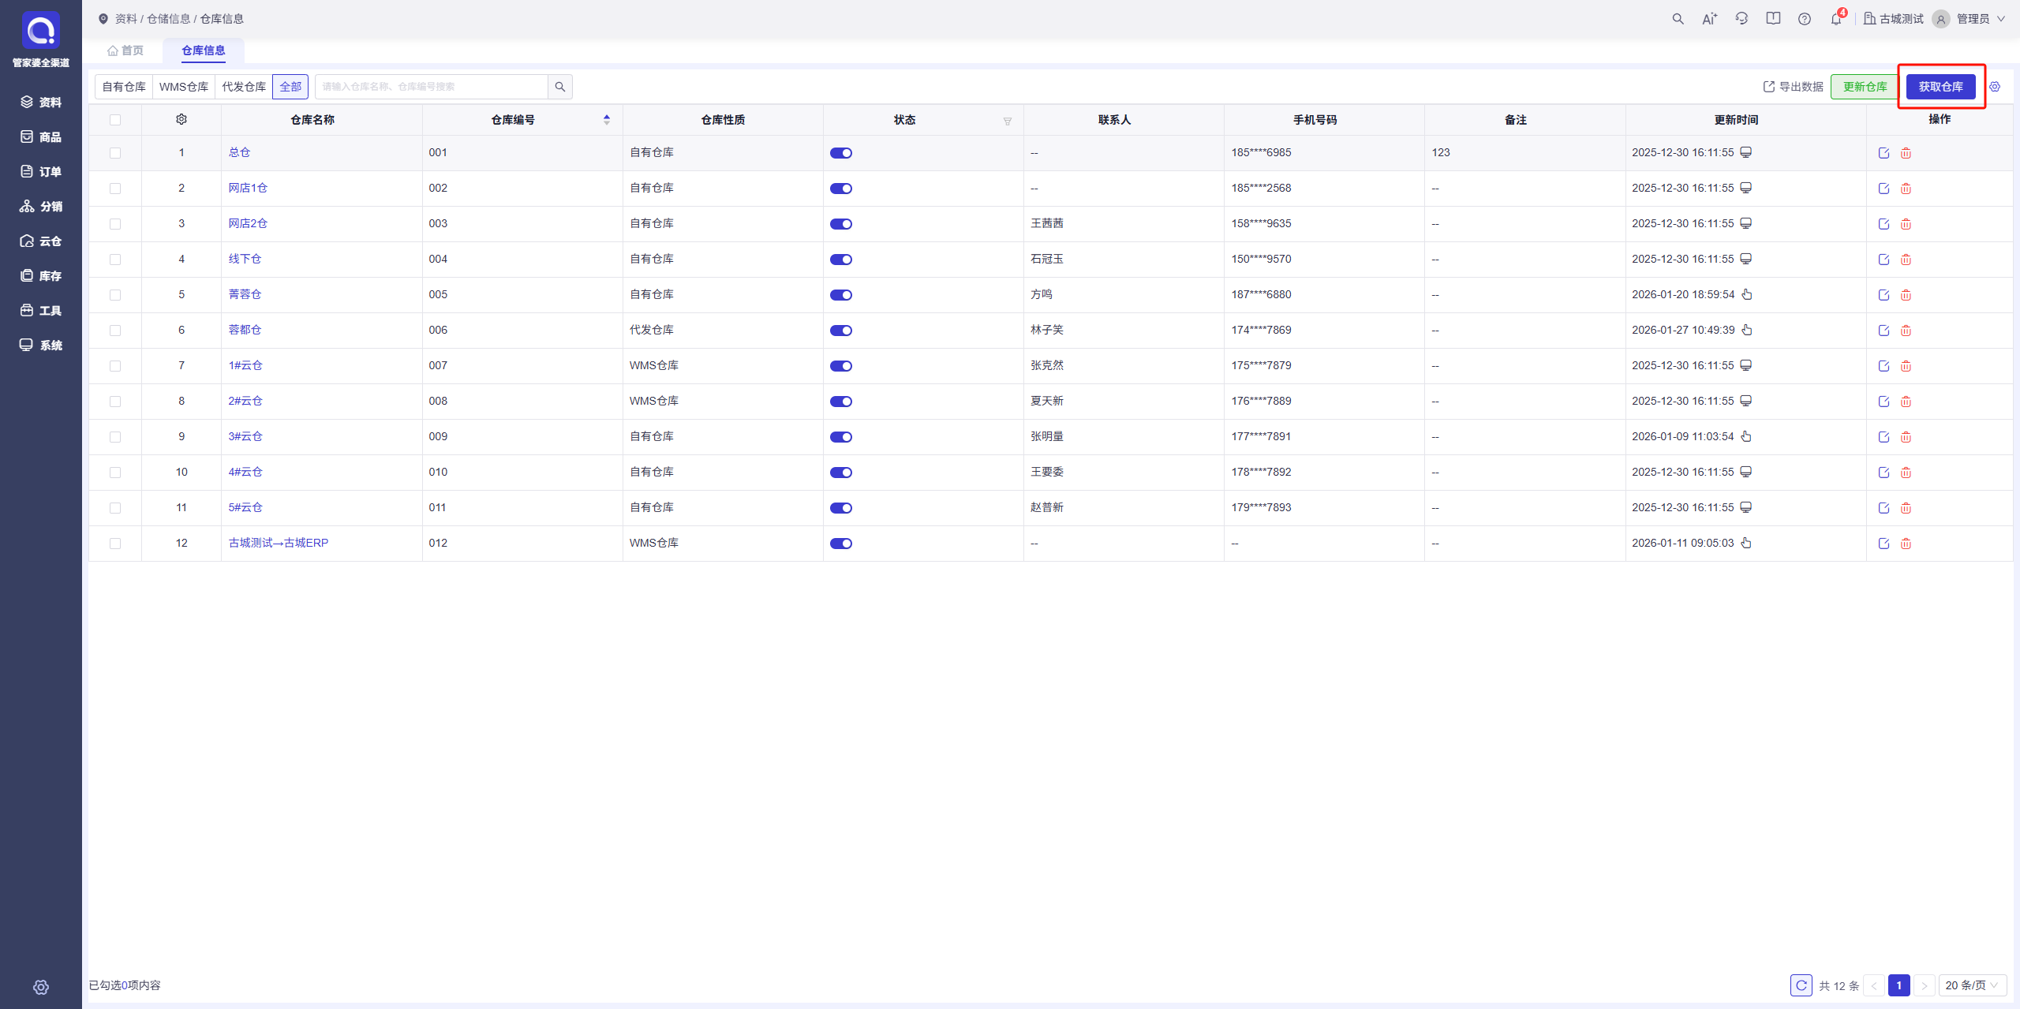Viewport: 2020px width, 1009px height.
Task: Open table column settings gear beside 获取仓库
Action: [1995, 87]
